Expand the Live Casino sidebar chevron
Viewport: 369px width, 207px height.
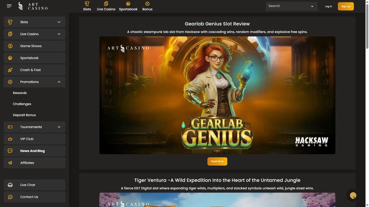(59, 34)
